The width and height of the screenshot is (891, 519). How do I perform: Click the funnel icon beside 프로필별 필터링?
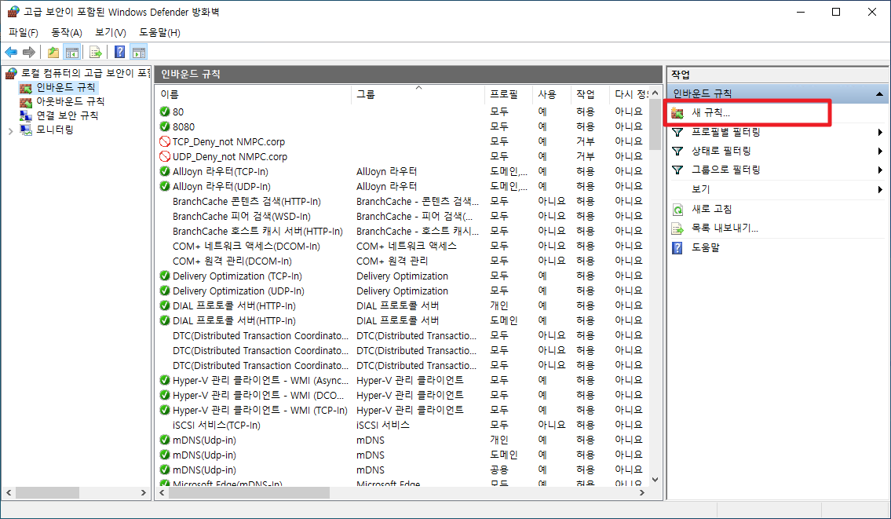(x=677, y=133)
